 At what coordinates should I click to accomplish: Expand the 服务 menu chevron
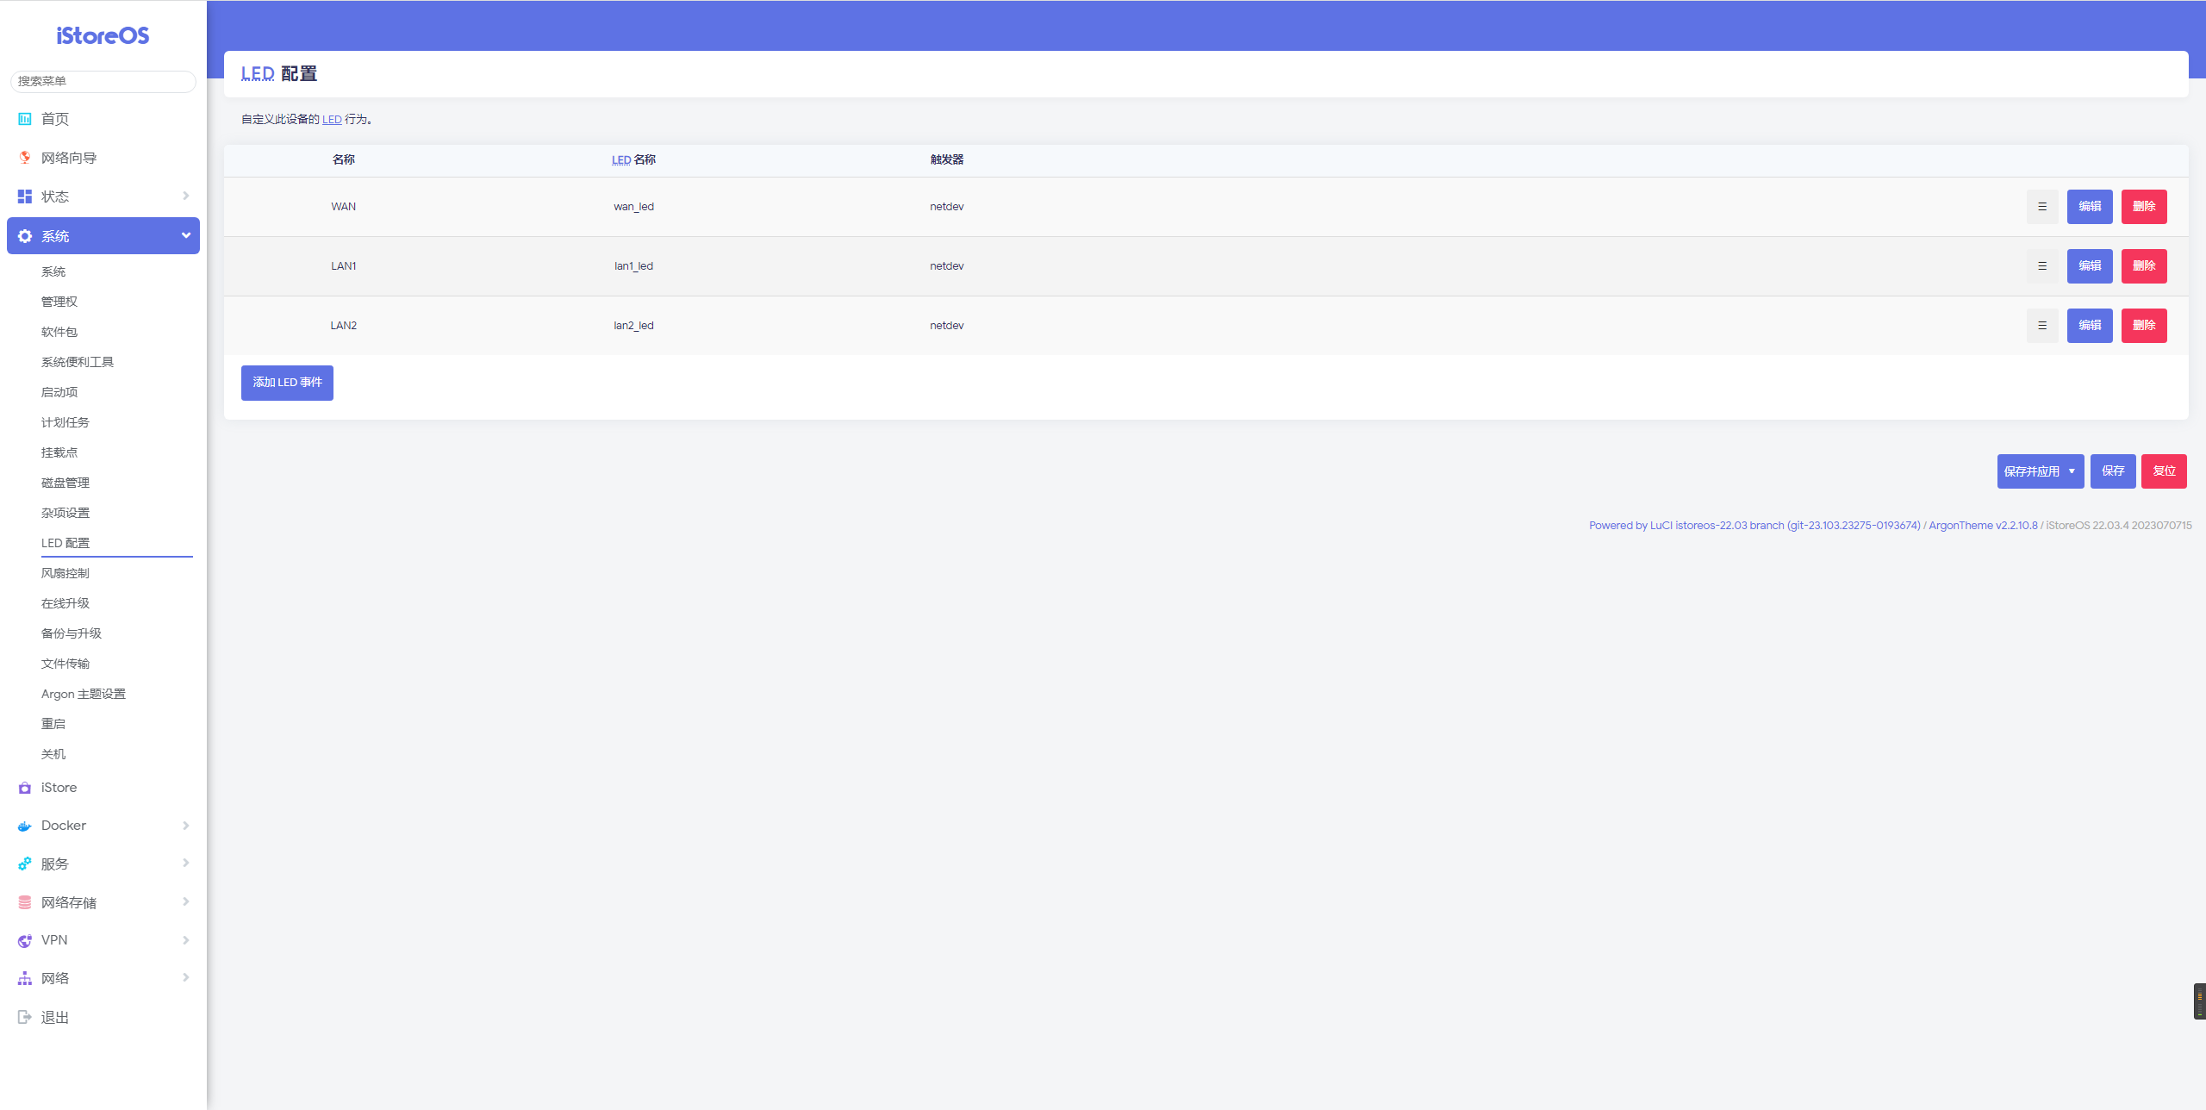pos(185,864)
